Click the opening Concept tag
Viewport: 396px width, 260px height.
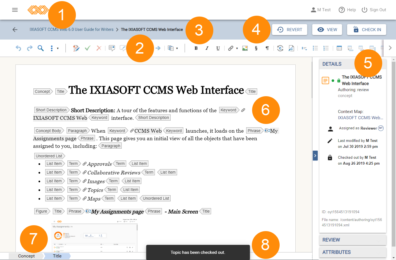pyautogui.click(x=43, y=91)
